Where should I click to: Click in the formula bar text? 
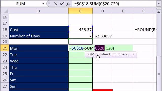pyautogui.click(x=97, y=4)
